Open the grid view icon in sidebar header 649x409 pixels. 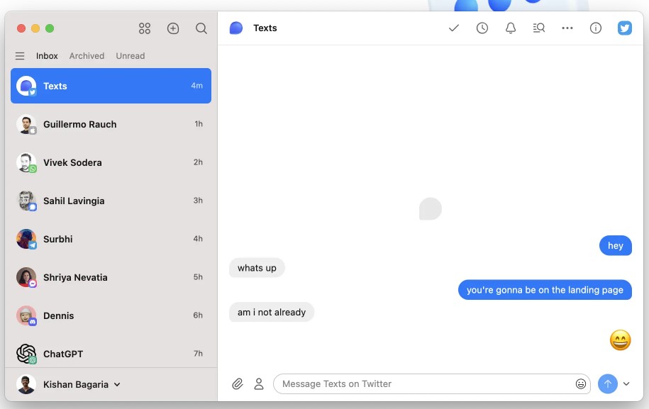tap(145, 28)
